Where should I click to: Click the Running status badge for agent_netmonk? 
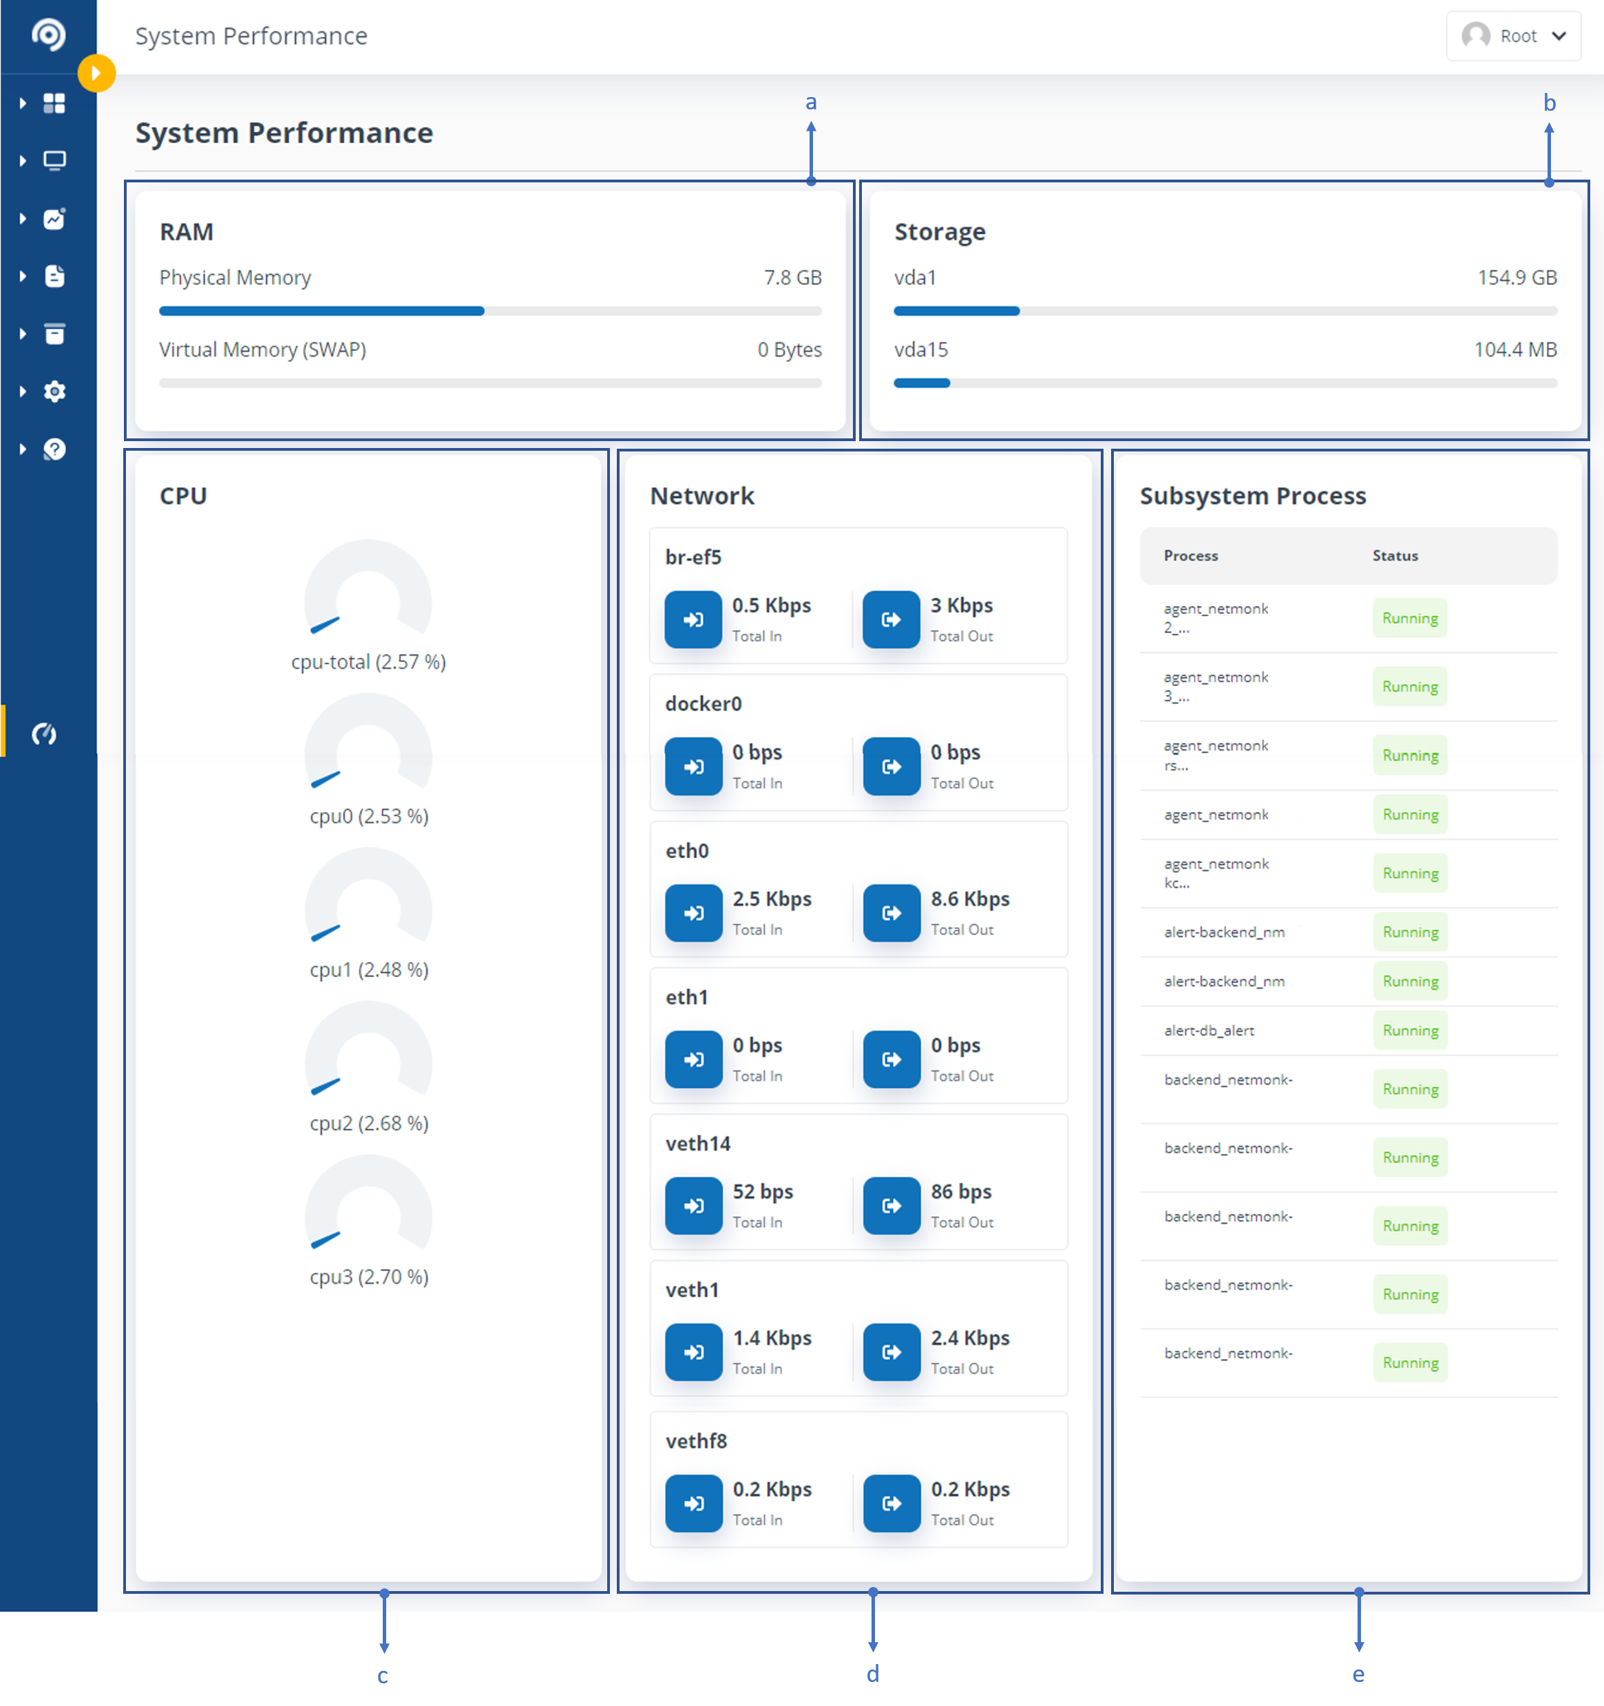point(1408,814)
